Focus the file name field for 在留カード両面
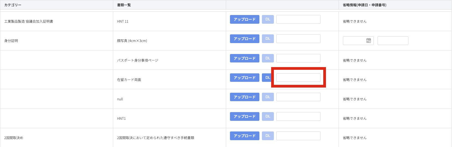 tap(298, 78)
